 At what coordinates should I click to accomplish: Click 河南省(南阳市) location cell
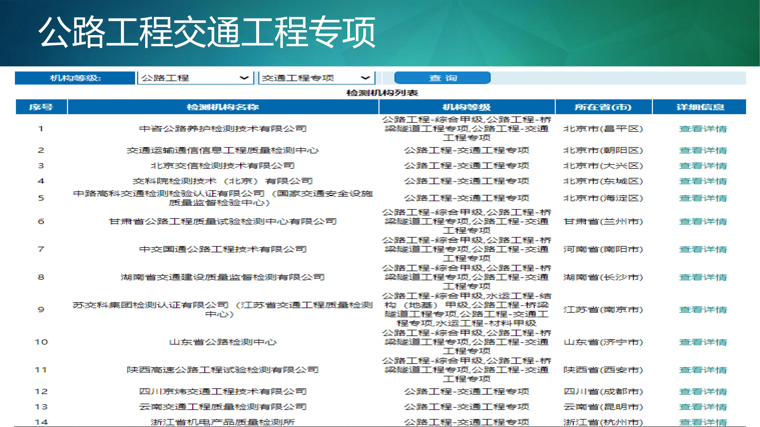coord(603,249)
